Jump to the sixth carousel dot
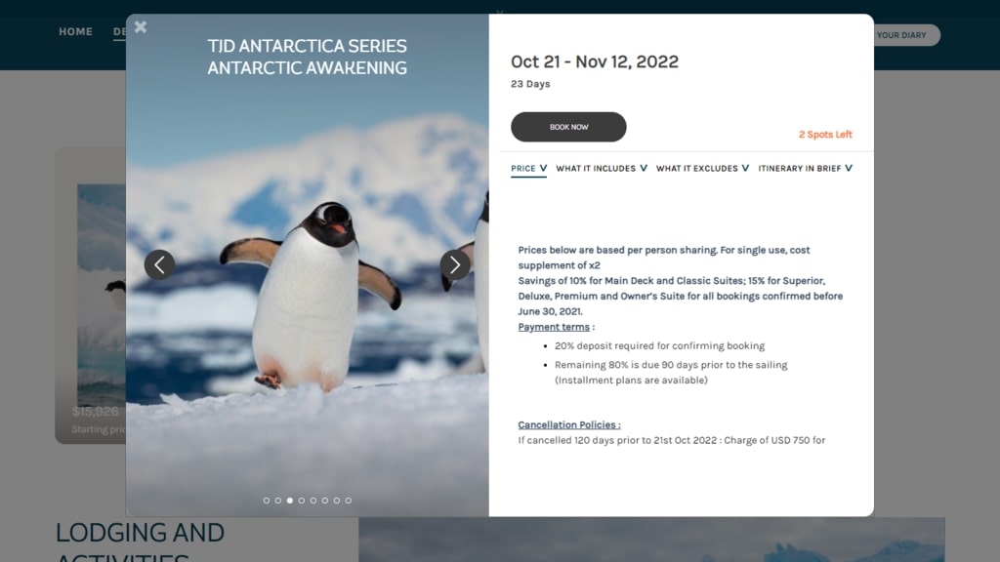Viewport: 1000px width, 562px height. click(x=325, y=501)
